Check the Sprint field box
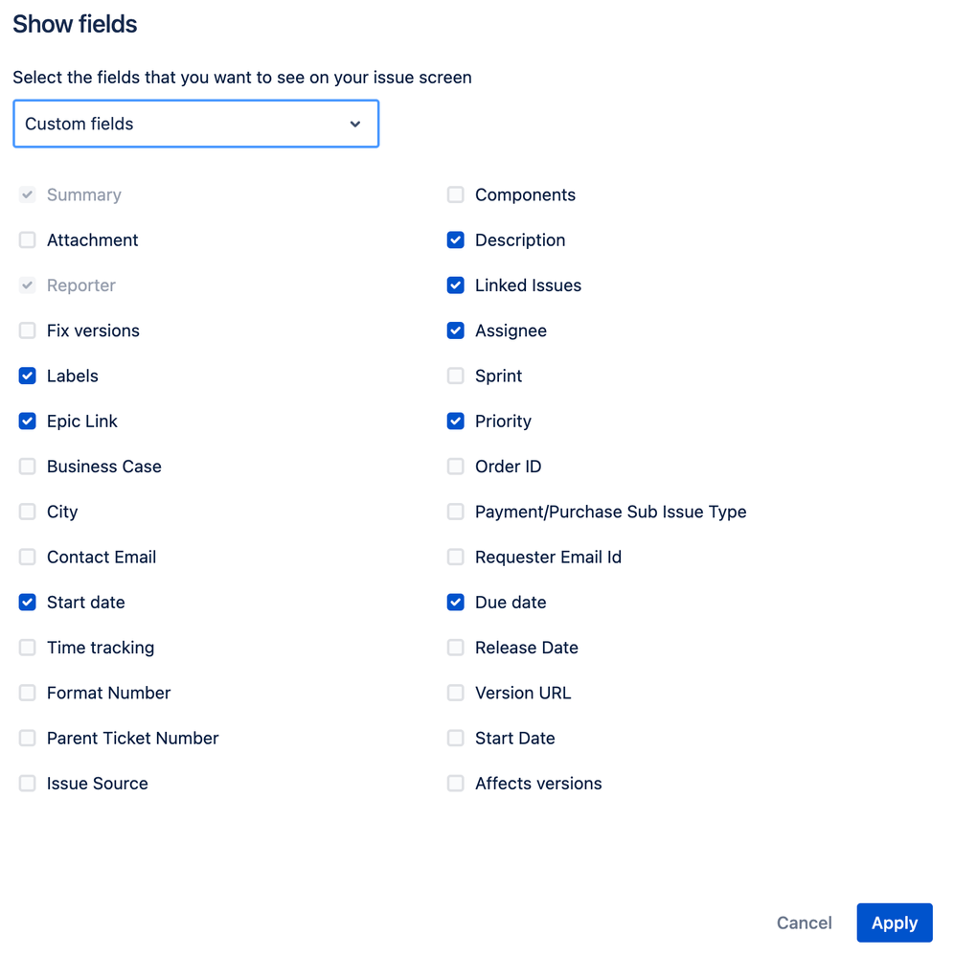This screenshot has width=954, height=957. (x=456, y=376)
